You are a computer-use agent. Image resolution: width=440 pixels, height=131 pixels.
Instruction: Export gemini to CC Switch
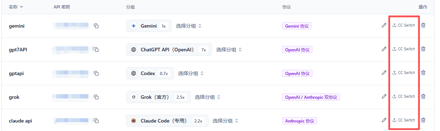pos(404,25)
